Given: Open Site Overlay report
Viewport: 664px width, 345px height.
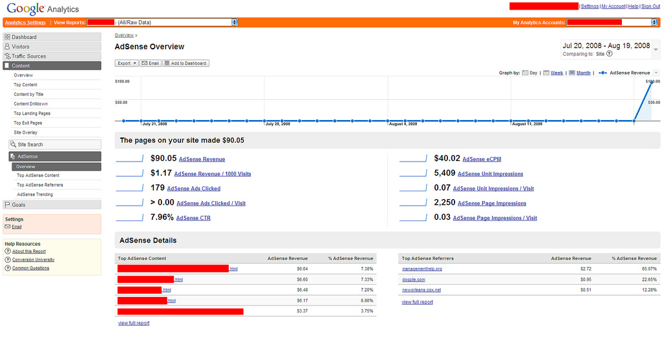Looking at the screenshot, I should click(25, 132).
